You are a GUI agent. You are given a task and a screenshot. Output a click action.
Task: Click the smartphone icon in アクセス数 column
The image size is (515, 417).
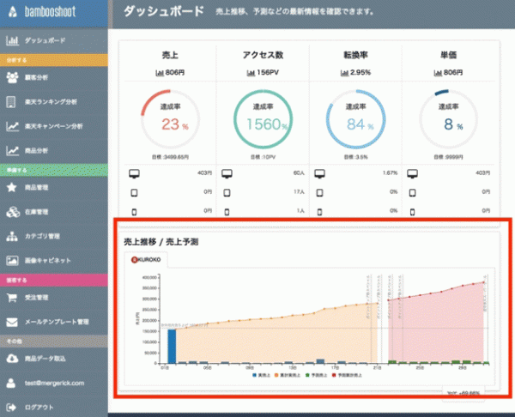[227, 212]
